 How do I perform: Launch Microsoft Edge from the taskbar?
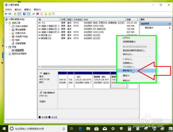[x=80, y=129]
